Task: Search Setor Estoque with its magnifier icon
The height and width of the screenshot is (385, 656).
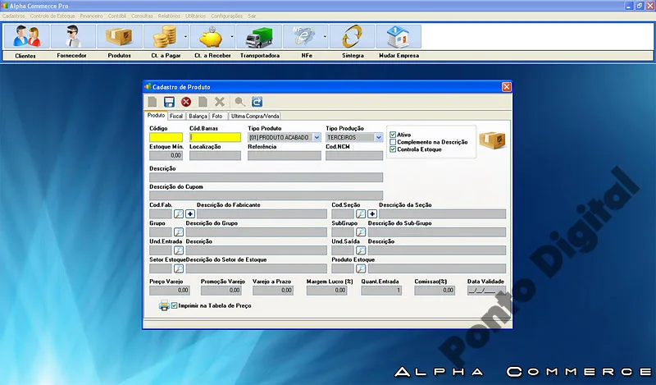Action: (x=179, y=268)
